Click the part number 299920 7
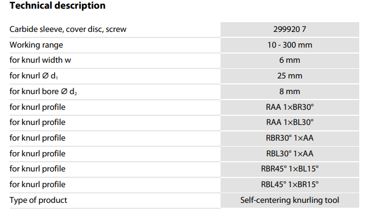The image size is (369, 218). 289,29
